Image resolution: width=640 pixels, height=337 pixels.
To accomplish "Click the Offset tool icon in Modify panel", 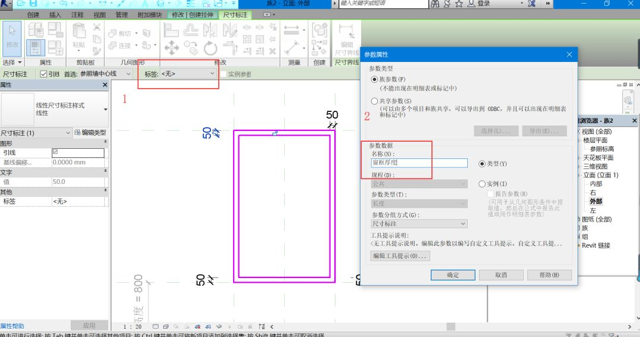I will point(191,30).
